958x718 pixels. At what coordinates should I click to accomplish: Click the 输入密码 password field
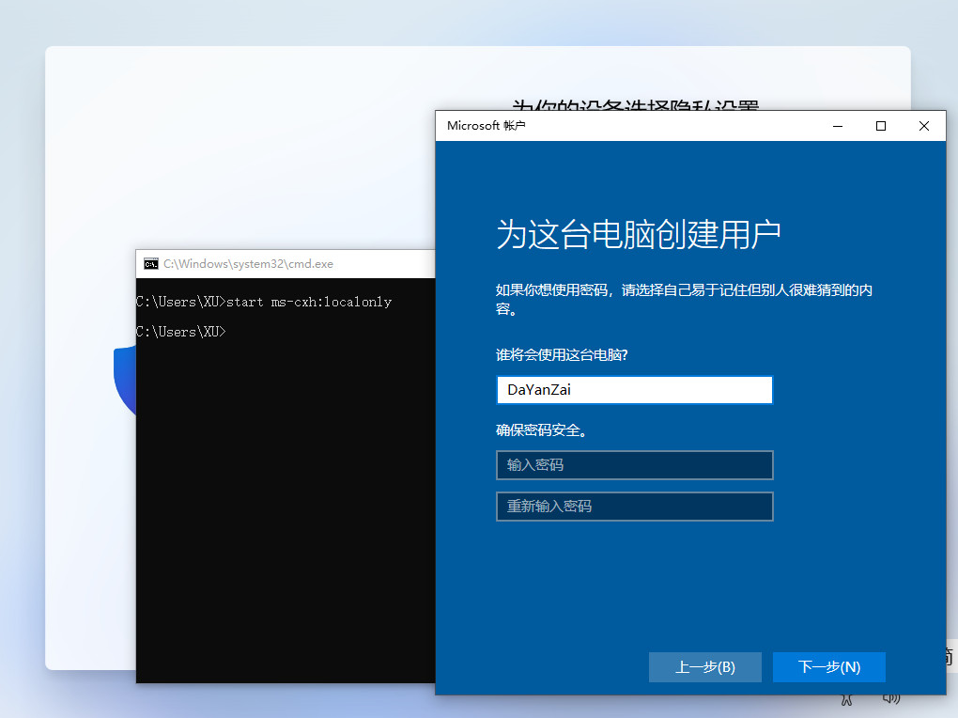[634, 465]
